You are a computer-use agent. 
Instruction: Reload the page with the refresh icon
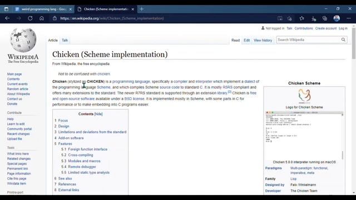click(x=30, y=18)
